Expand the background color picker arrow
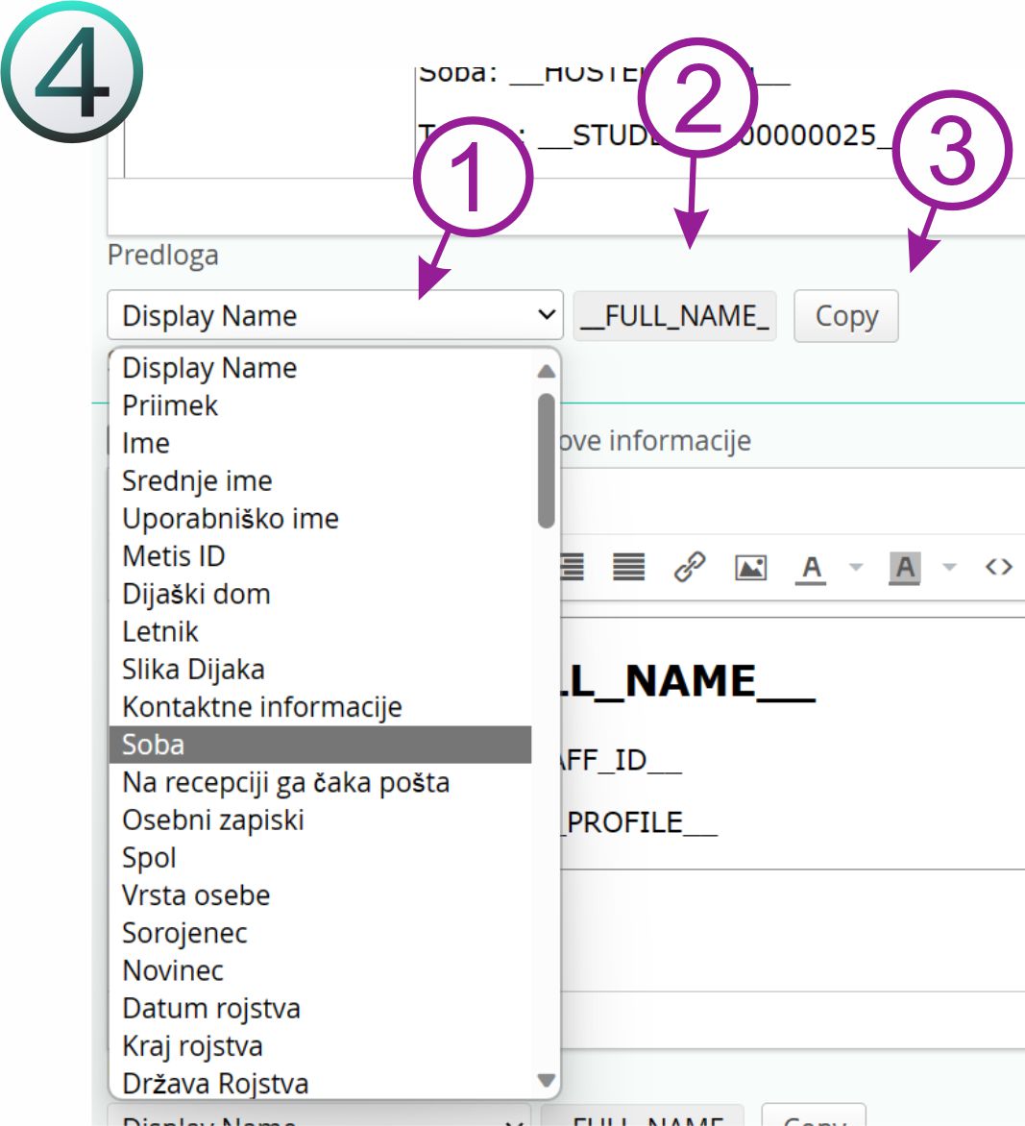This screenshot has width=1025, height=1126. tap(949, 568)
